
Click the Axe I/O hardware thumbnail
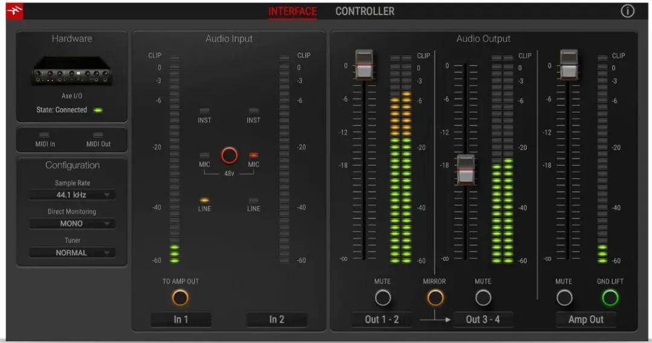click(x=72, y=71)
